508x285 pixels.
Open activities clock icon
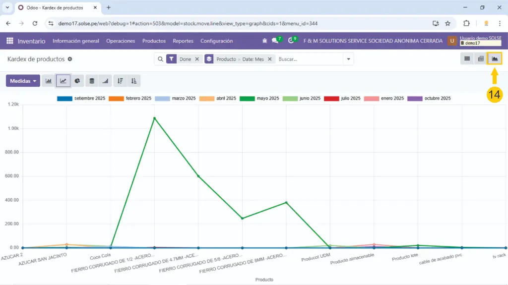(x=291, y=41)
